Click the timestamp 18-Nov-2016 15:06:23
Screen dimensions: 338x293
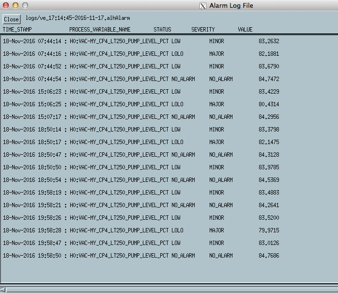pos(32,92)
